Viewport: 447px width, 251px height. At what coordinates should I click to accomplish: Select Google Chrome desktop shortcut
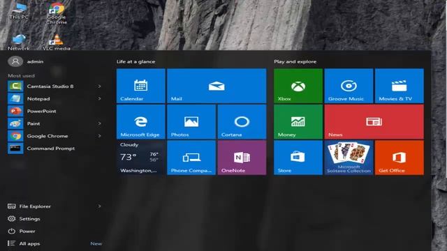[57, 13]
